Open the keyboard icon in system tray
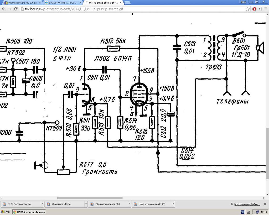The height and width of the screenshot is (215, 269). click(248, 212)
